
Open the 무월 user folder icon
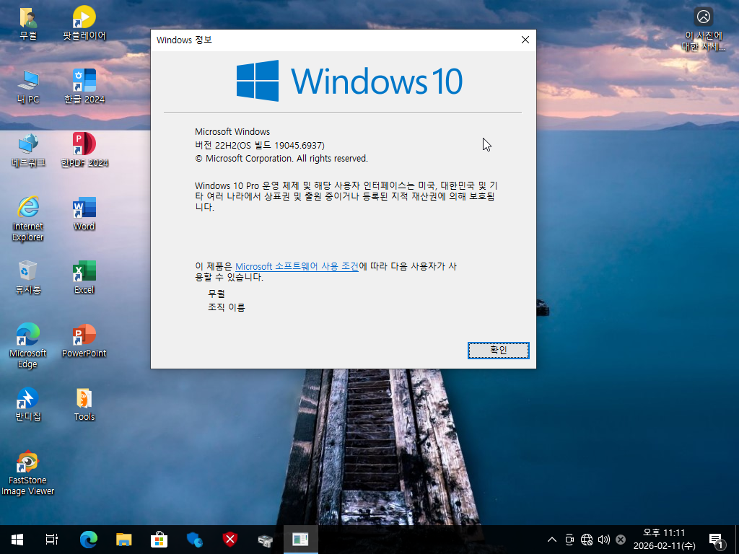click(28, 23)
